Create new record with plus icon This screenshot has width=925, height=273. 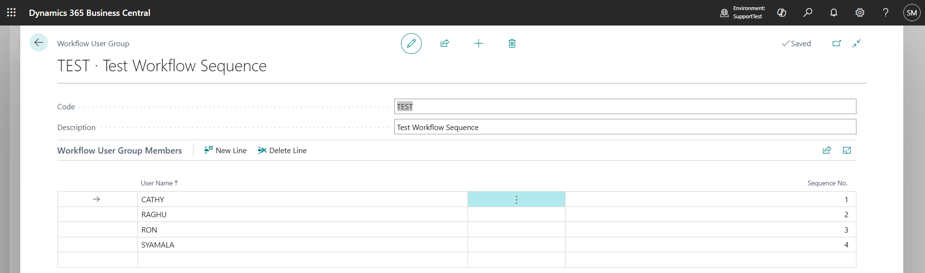(x=478, y=43)
